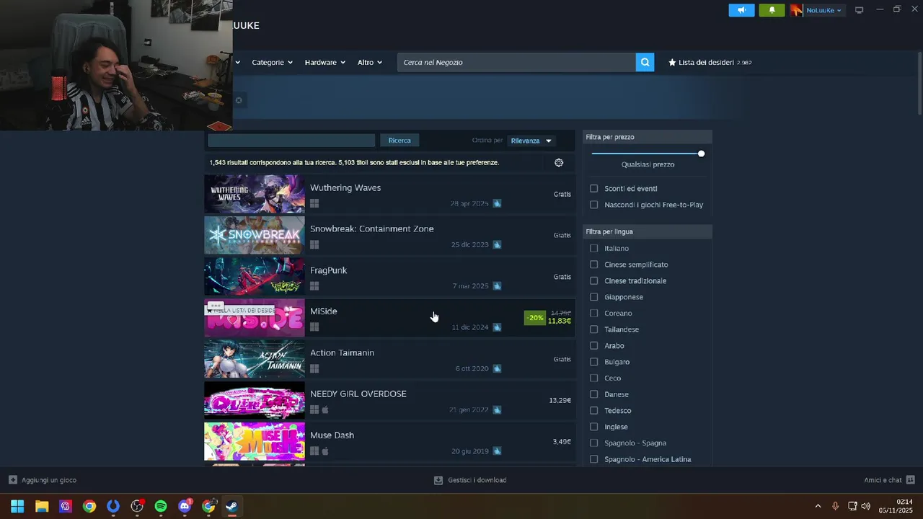Screen dimensions: 923x519
Task: Check the Spagnolo - Spagna filter
Action: [594, 443]
